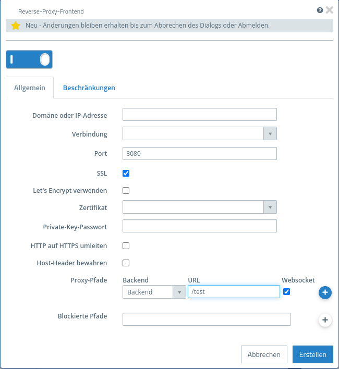This screenshot has width=339, height=369.
Task: Focus the Domäne oder IP-Adresse field
Action: coord(199,115)
